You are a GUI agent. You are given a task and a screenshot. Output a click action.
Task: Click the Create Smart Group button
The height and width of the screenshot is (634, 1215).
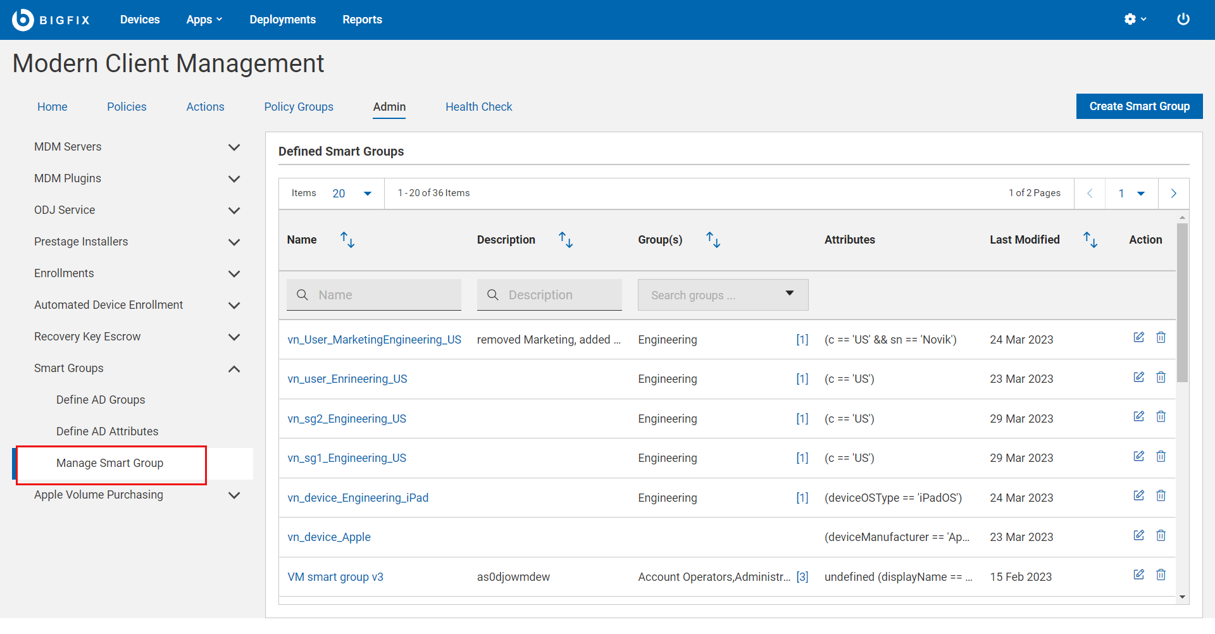(x=1139, y=106)
